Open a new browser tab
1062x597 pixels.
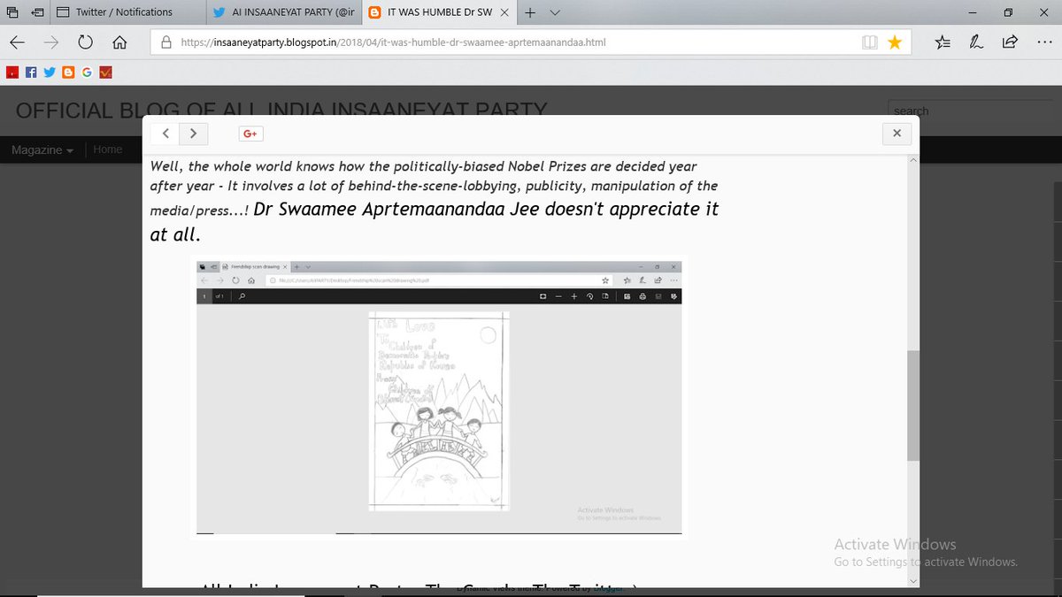tap(530, 12)
